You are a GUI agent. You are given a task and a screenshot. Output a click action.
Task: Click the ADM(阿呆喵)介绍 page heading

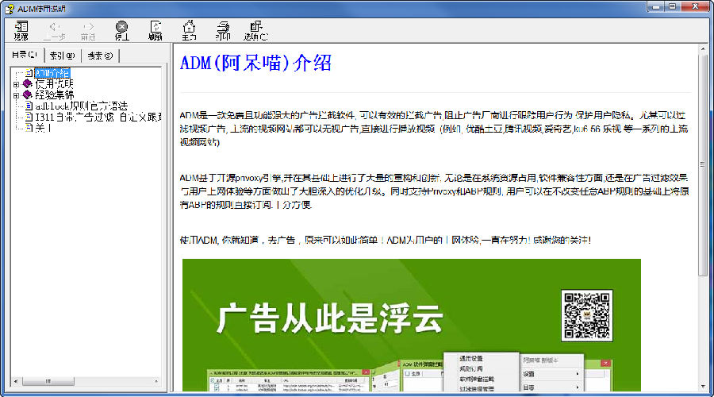pos(255,63)
